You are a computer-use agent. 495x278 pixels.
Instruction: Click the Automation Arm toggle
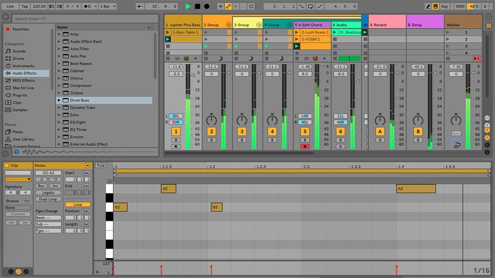tap(229, 6)
